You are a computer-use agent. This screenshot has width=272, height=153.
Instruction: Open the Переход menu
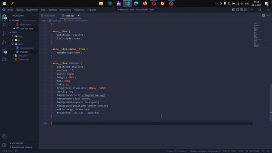coord(52,10)
